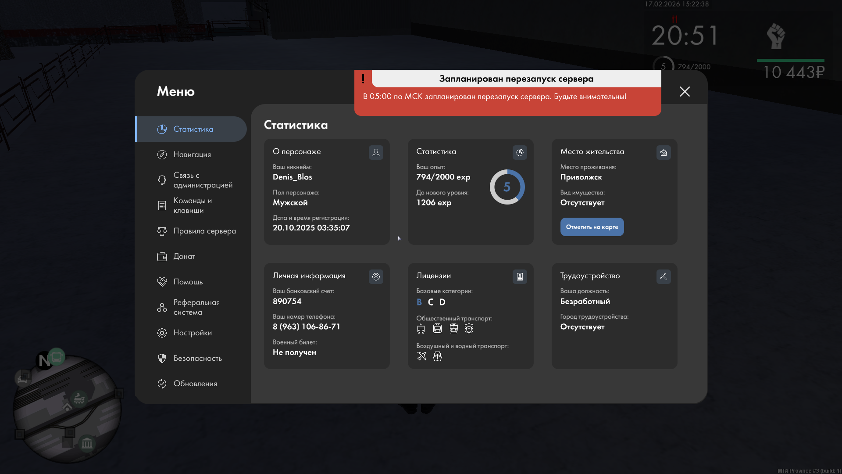Click the airplane license icon
Image resolution: width=842 pixels, height=474 pixels.
point(421,356)
